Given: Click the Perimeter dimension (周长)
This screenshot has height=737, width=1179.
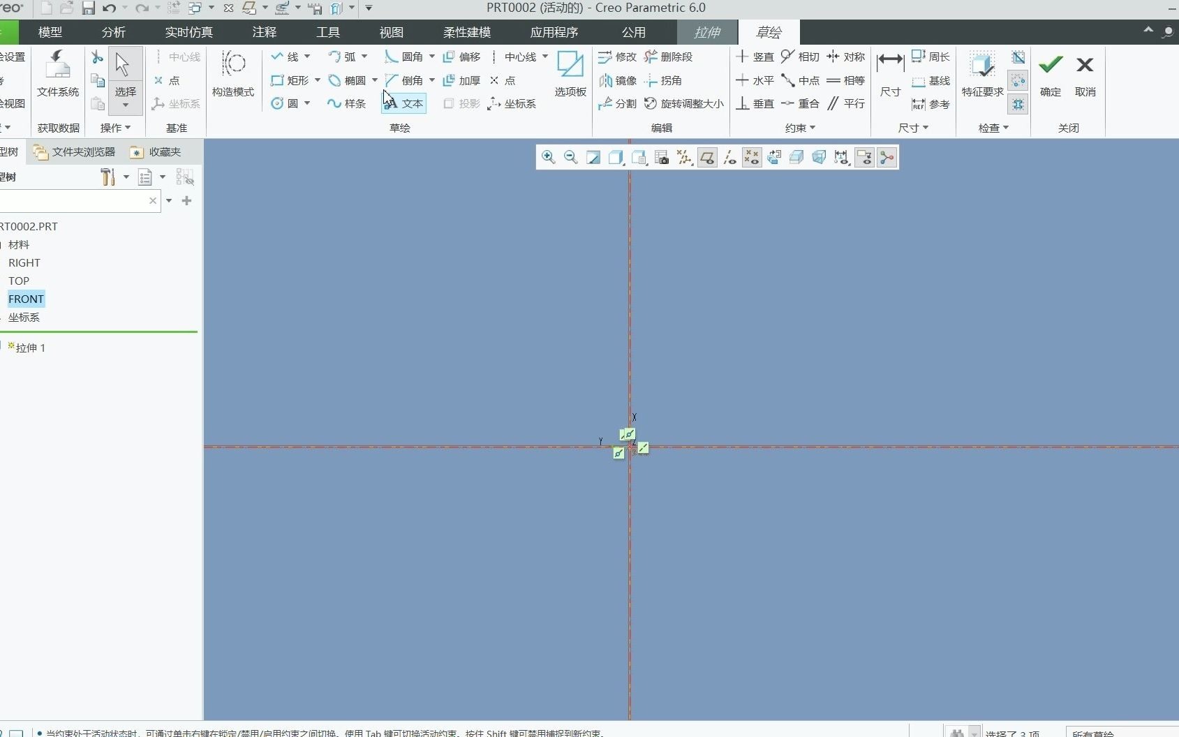Looking at the screenshot, I should (930, 57).
